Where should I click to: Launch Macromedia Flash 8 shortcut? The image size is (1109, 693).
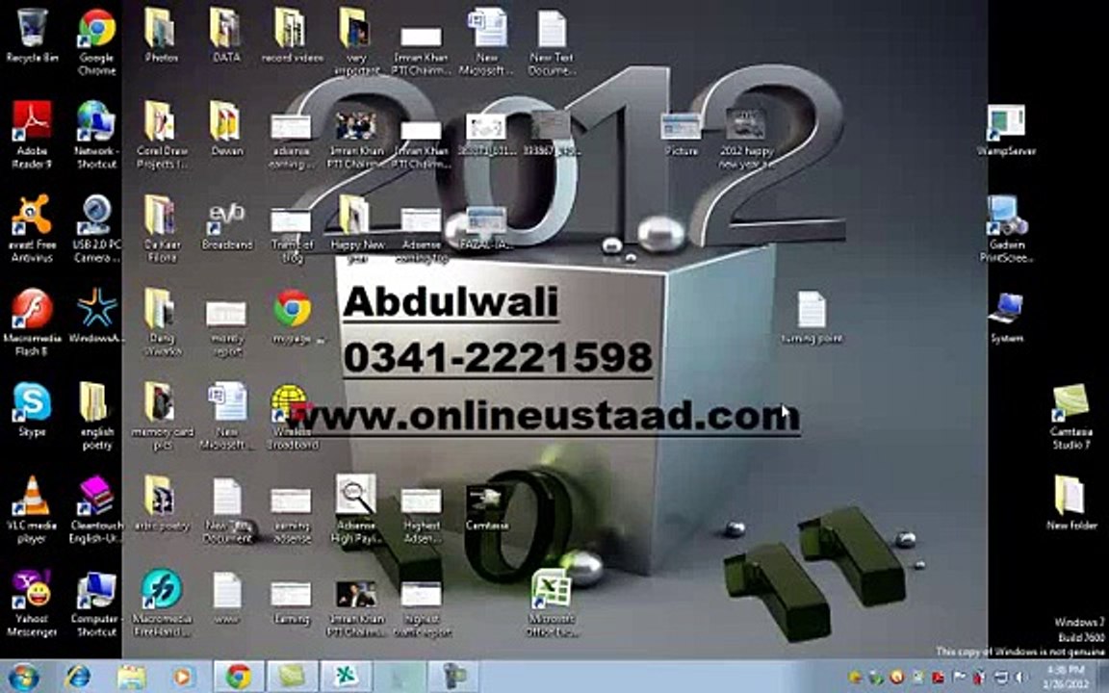click(32, 321)
